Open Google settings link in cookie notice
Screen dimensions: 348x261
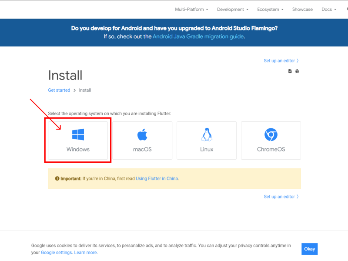(x=57, y=252)
